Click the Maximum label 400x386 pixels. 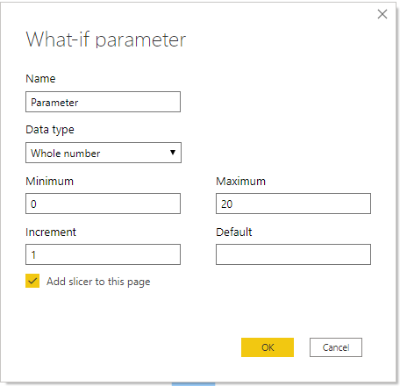pyautogui.click(x=240, y=181)
